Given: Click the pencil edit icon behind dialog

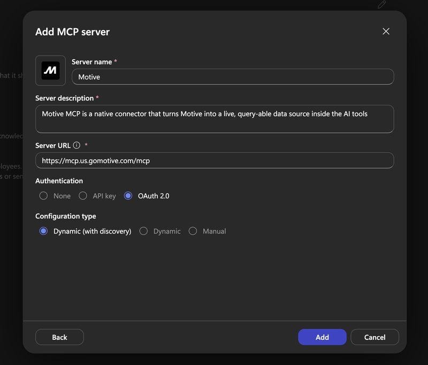Looking at the screenshot, I should tap(381, 4).
